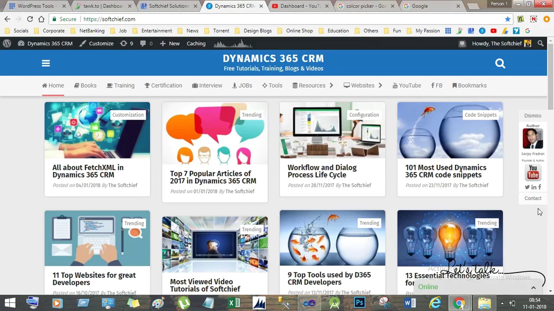Screen dimensions: 554x311
Task: Click Howdy, The Softchief account item
Action: click(502, 43)
